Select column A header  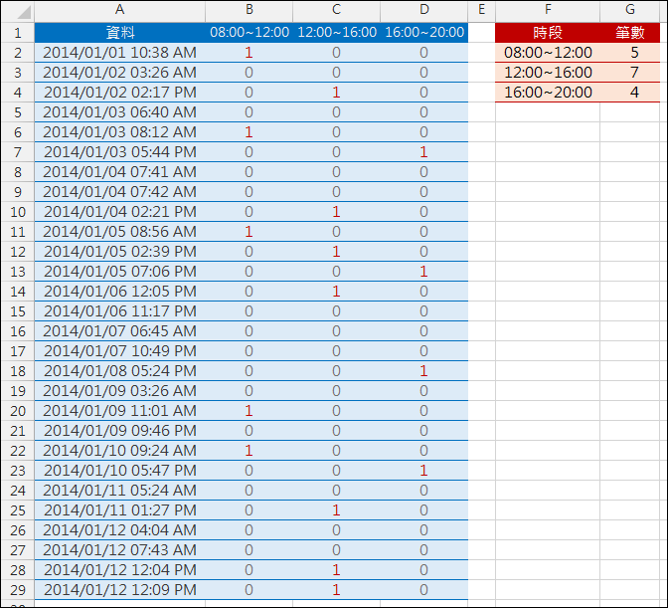[119, 10]
